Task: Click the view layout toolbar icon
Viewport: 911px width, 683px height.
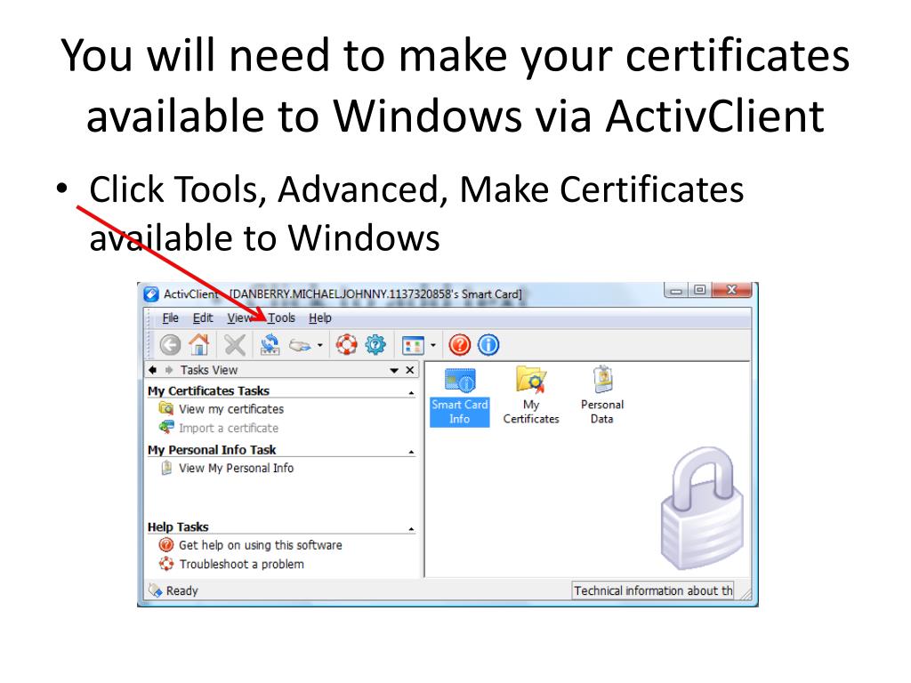Action: (x=413, y=346)
